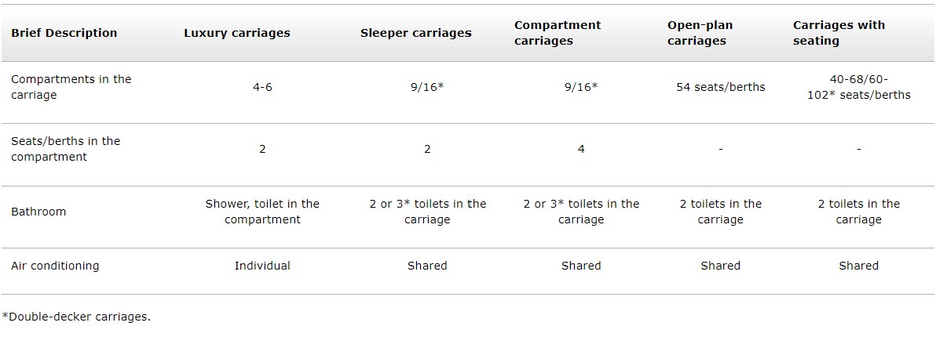Select the Sleeper carriages column header

(x=415, y=33)
